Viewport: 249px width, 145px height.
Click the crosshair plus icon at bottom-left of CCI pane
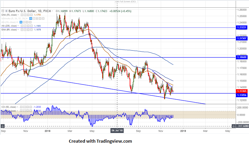point(3,126)
